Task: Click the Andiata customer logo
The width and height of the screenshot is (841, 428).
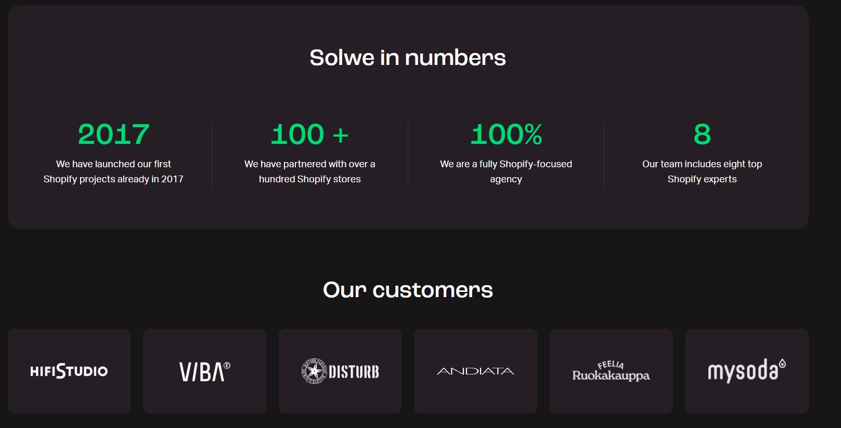Action: [x=475, y=371]
